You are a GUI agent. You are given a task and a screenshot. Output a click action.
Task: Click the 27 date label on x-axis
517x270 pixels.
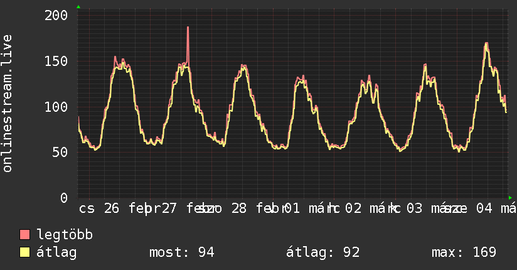[x=169, y=208]
